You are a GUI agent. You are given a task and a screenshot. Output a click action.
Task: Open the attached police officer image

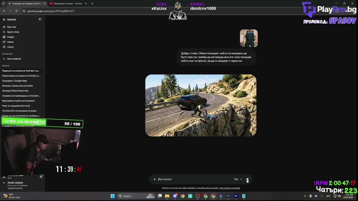click(x=249, y=38)
